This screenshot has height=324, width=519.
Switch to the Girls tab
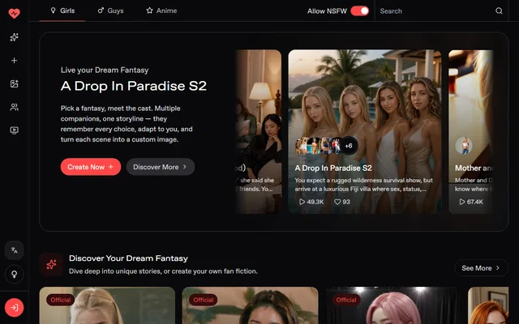click(x=62, y=11)
